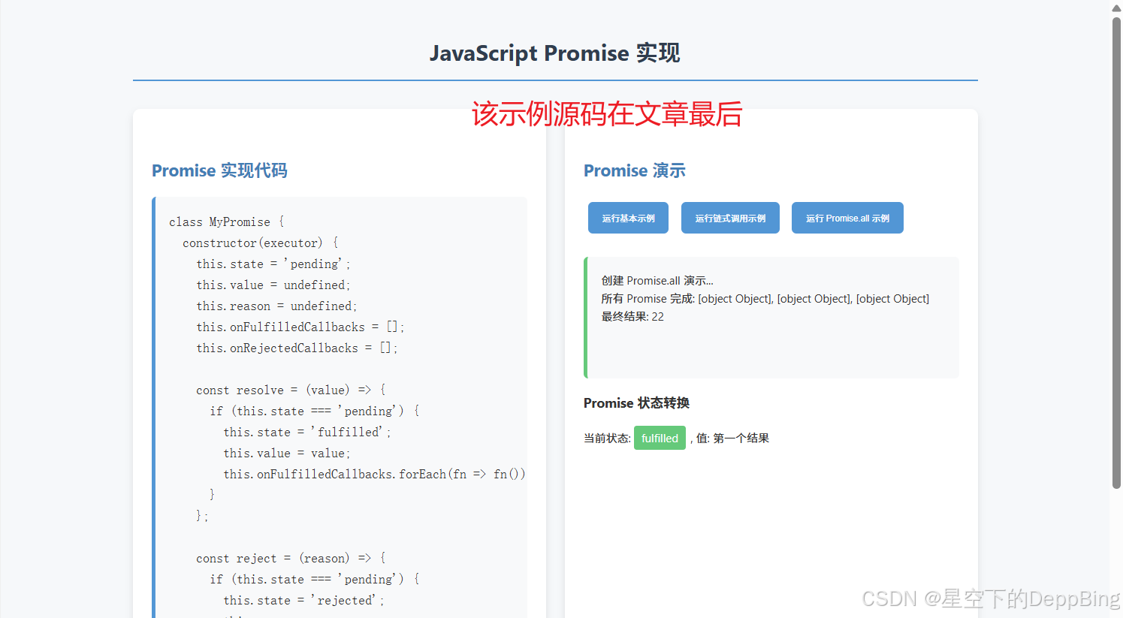Click the 运行基本示例 button

(628, 218)
